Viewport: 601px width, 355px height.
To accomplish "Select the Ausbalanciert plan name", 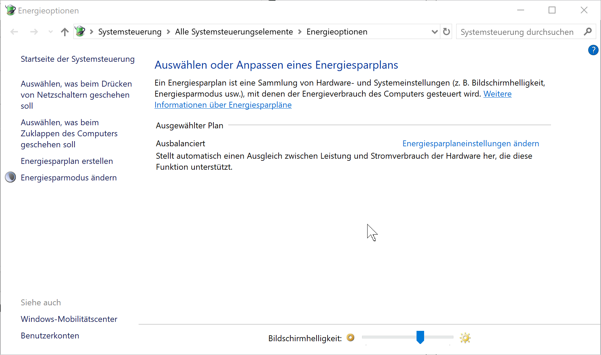I will pyautogui.click(x=180, y=144).
